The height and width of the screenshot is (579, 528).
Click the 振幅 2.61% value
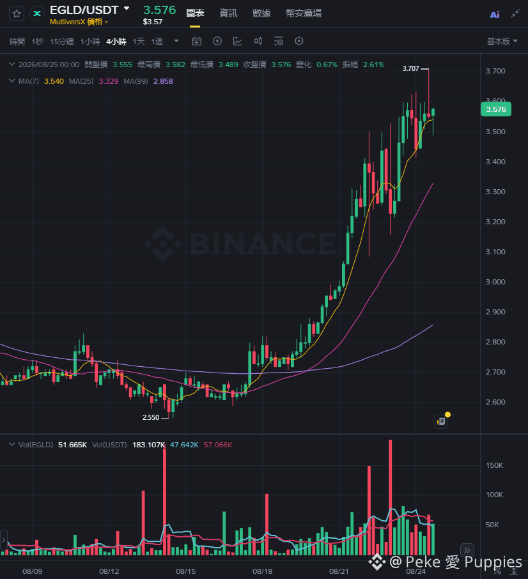point(373,65)
